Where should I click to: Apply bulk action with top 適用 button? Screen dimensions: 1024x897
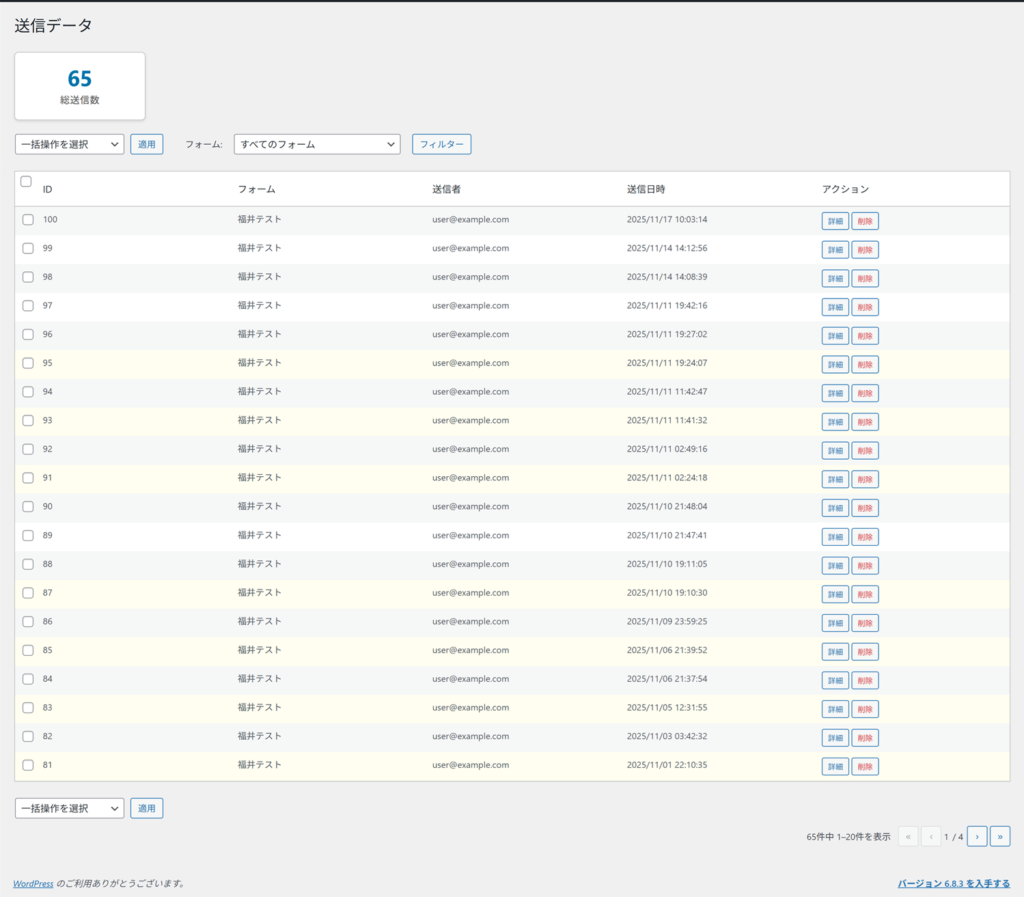tap(146, 144)
